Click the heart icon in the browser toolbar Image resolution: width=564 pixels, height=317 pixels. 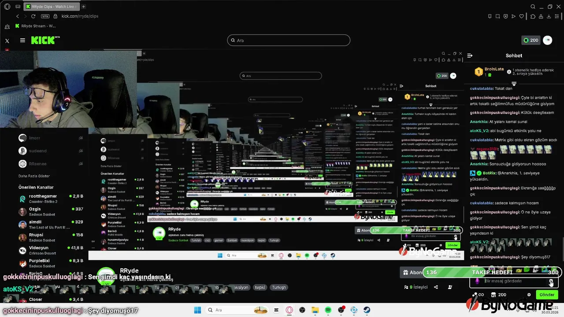[x=522, y=16]
